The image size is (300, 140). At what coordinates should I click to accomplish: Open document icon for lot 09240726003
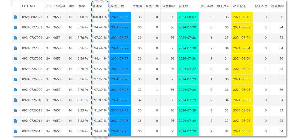pos(16,69)
